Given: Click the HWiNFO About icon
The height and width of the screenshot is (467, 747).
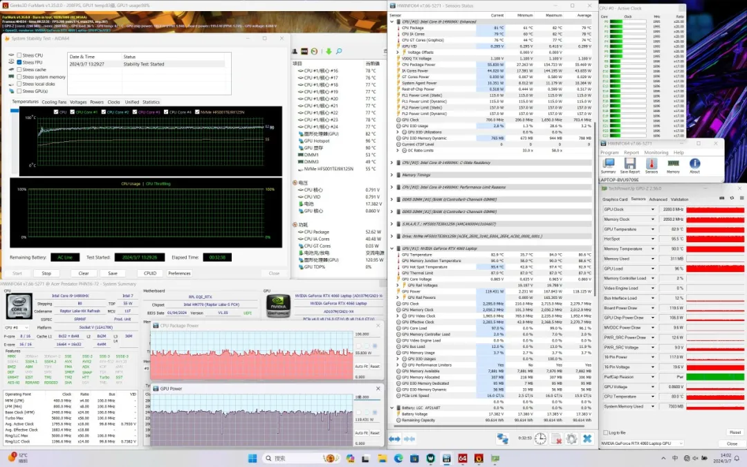Looking at the screenshot, I should click(x=694, y=165).
